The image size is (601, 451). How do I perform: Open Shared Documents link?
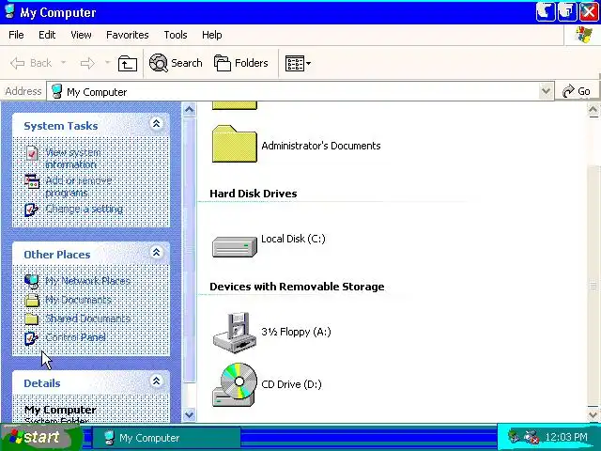click(x=87, y=319)
